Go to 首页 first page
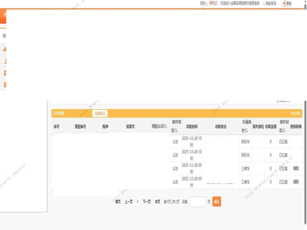The image size is (307, 230). click(118, 202)
